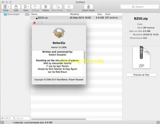Screen dimensions: 160x124
Task: Click the uncompressed size status text
Action: [32, 122]
